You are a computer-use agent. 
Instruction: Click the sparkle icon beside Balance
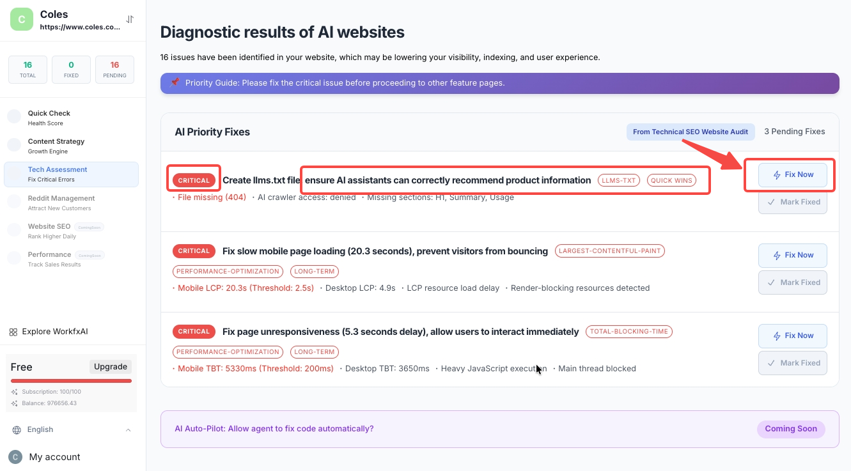(x=15, y=403)
